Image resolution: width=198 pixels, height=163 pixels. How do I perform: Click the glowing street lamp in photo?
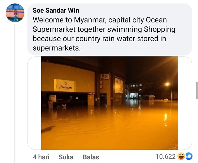click(x=167, y=84)
